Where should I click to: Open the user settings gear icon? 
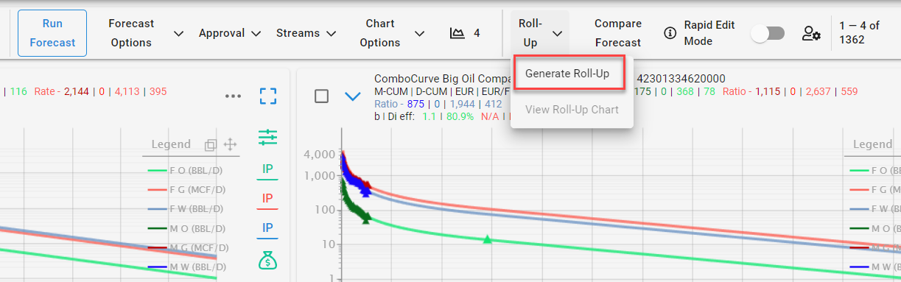point(811,33)
